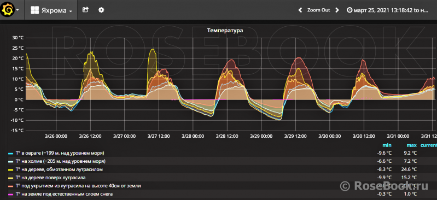The height and width of the screenshot is (200, 437).
Task: Toggle series T° в овраге in legend
Action: click(60, 153)
